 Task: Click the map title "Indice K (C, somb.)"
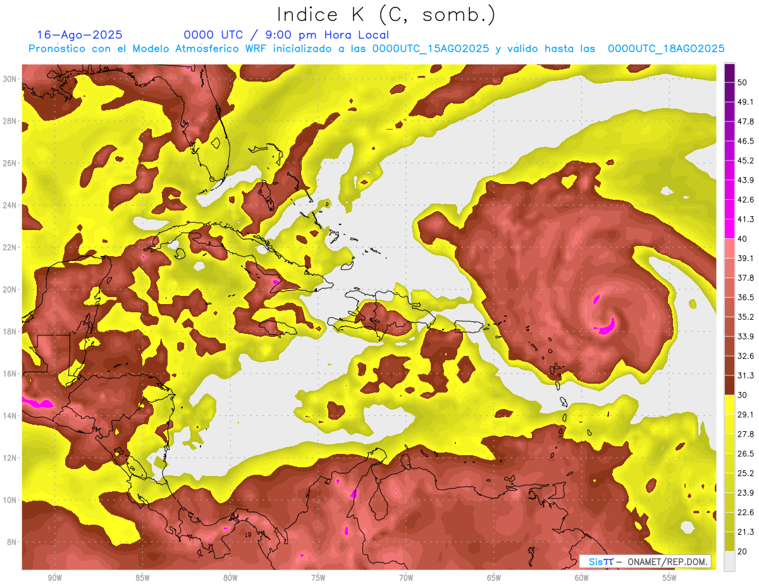coord(386,15)
